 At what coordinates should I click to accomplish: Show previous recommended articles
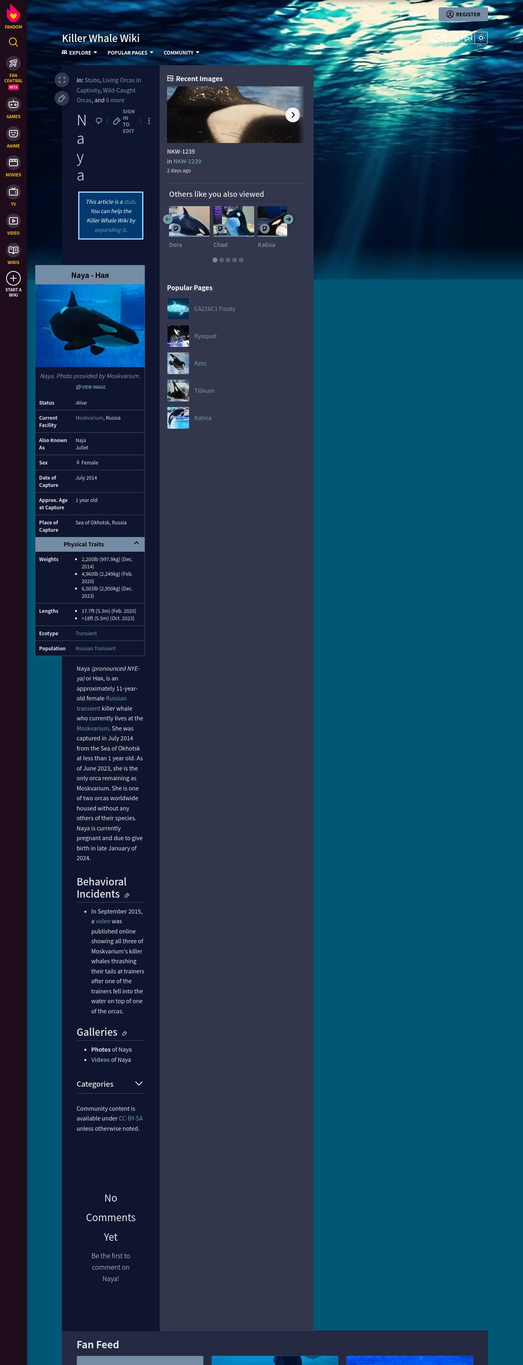pos(167,219)
